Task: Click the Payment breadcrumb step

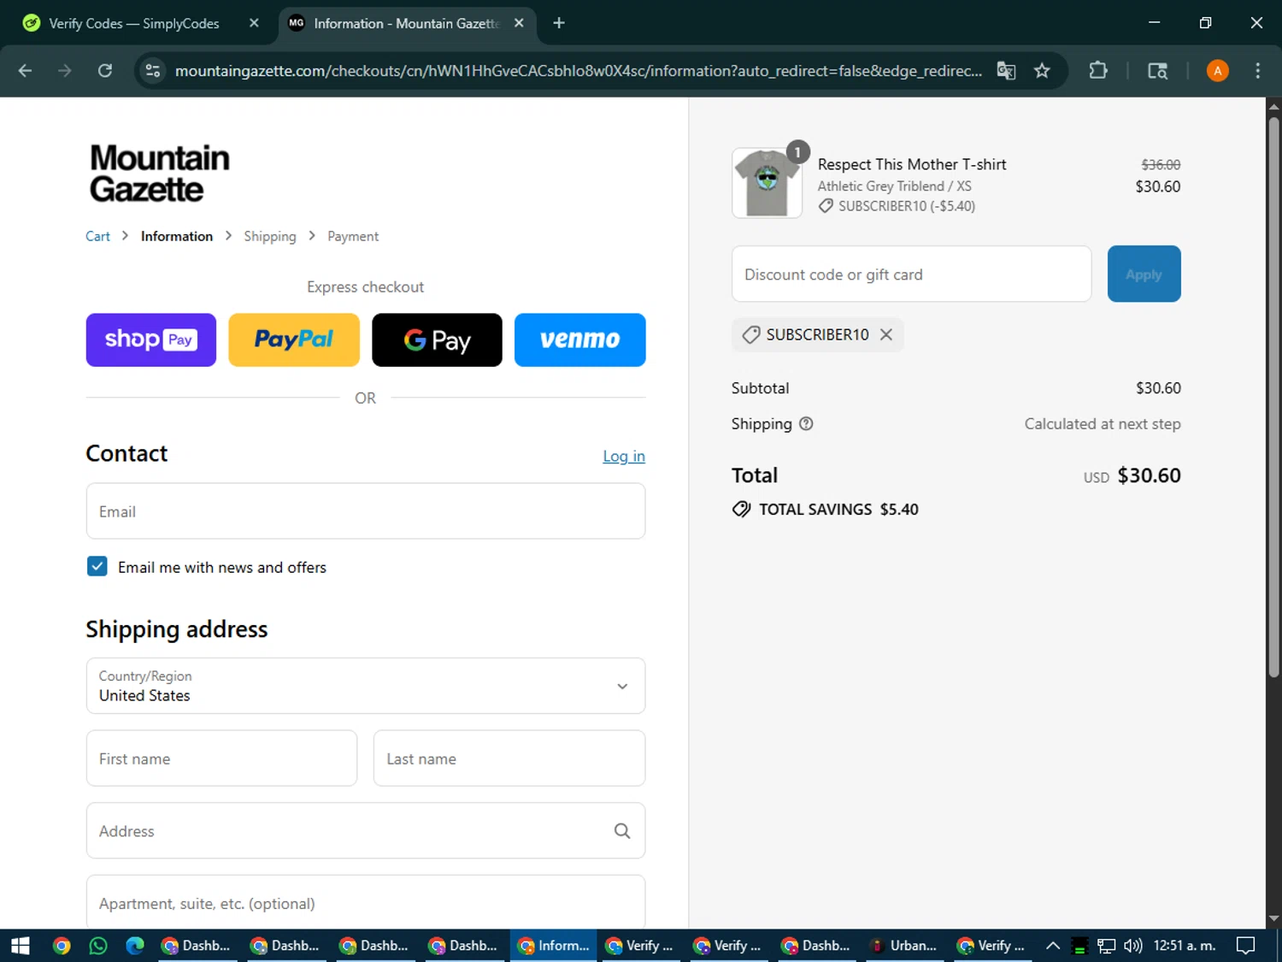Action: pos(353,236)
